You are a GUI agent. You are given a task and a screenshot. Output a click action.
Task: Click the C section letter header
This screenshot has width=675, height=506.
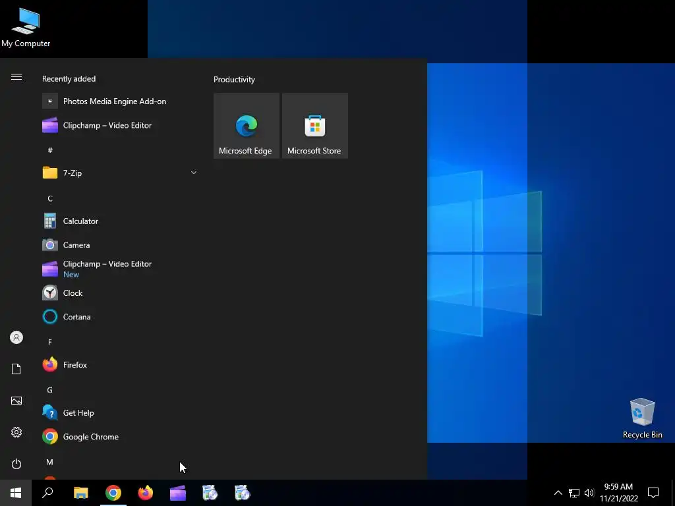[x=50, y=198]
